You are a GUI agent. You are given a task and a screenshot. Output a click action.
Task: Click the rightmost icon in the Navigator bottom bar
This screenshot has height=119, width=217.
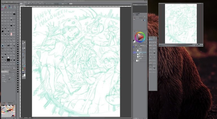(201, 45)
